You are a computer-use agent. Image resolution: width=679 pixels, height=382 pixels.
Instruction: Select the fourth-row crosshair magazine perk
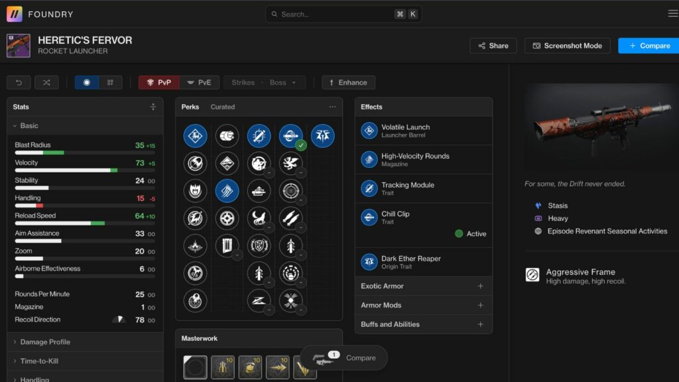tap(227, 218)
